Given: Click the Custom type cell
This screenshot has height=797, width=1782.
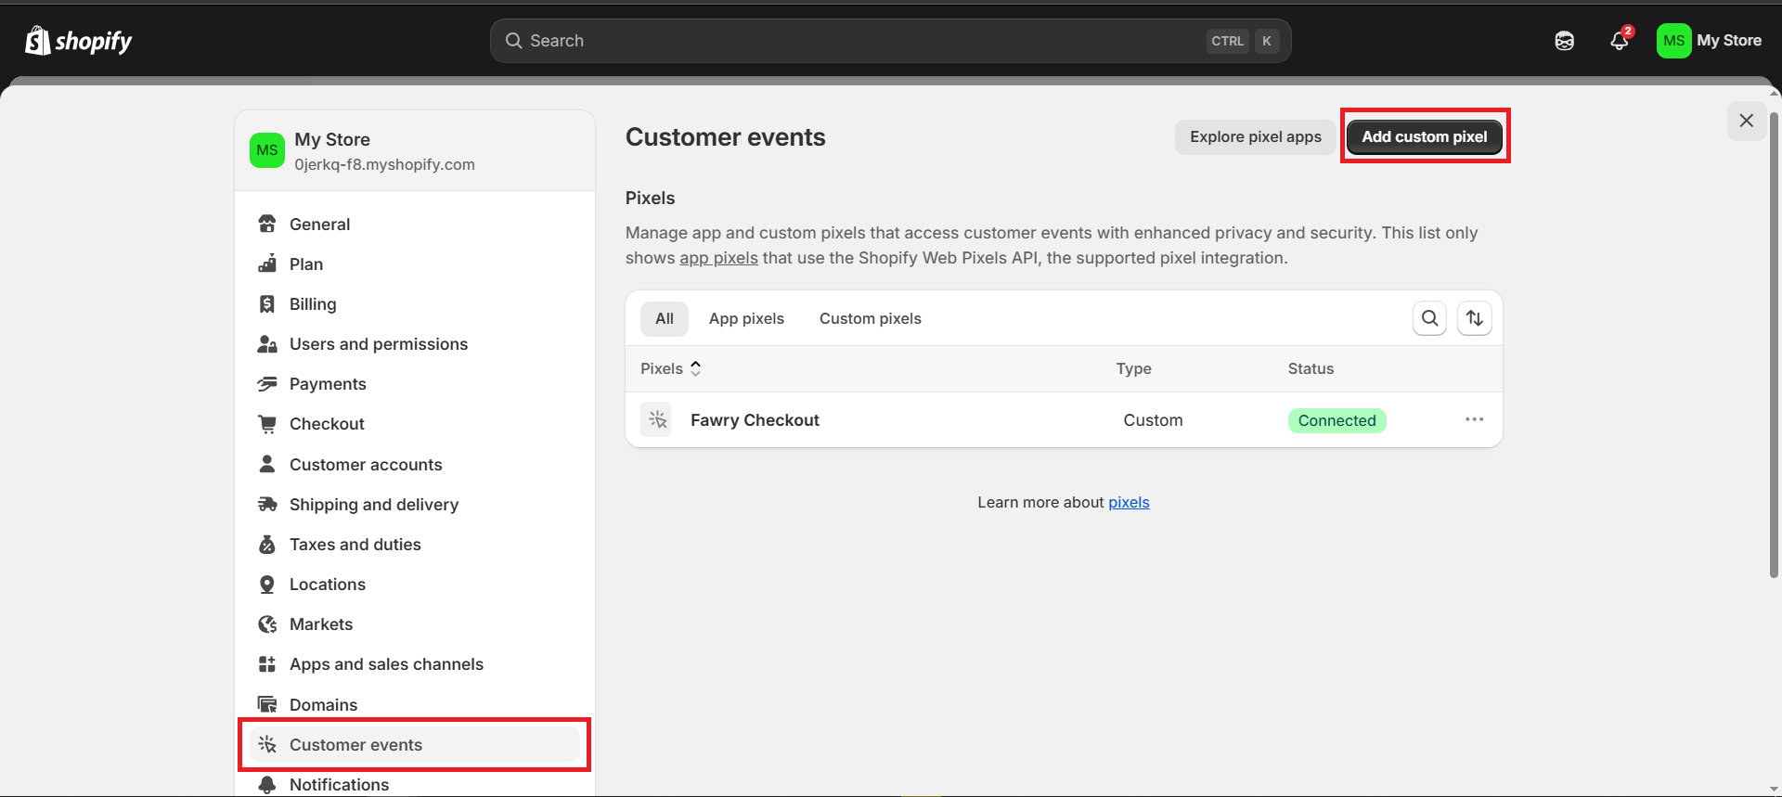Looking at the screenshot, I should [1153, 420].
